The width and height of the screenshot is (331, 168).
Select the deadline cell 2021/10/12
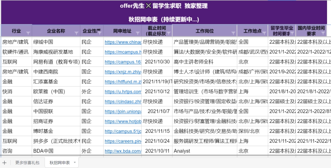pyautogui.click(x=157, y=92)
